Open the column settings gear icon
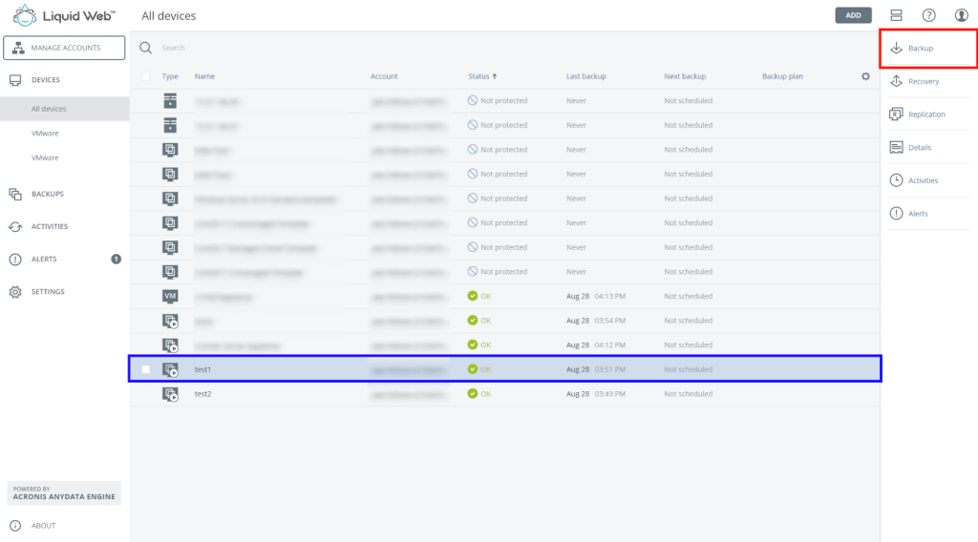 point(865,76)
